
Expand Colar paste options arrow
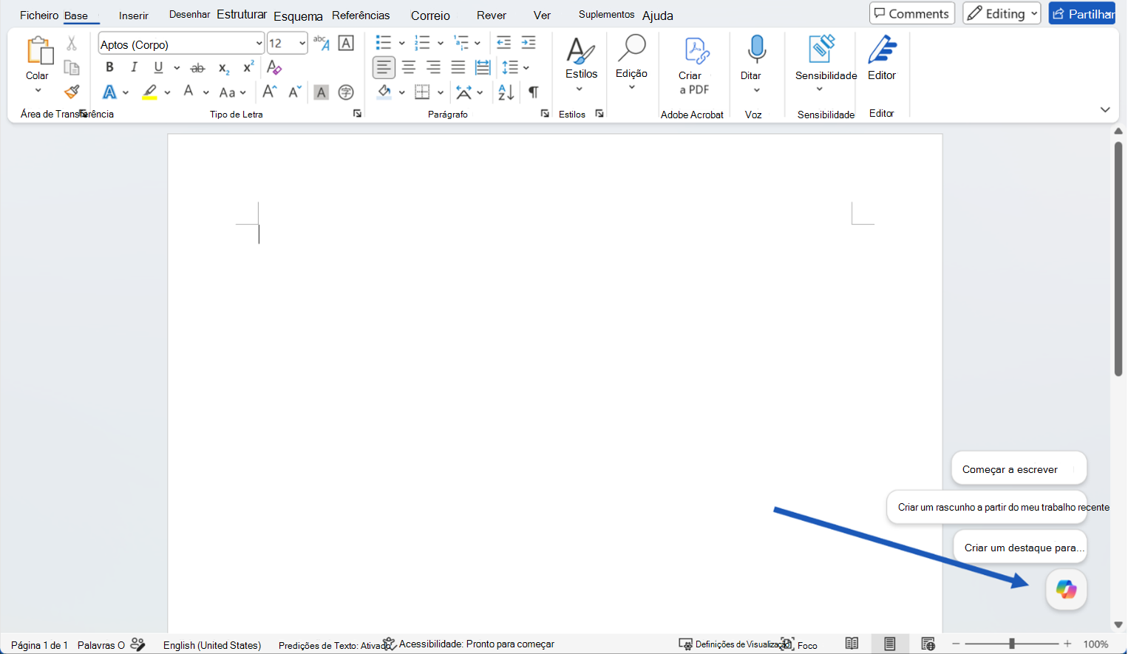click(x=38, y=90)
